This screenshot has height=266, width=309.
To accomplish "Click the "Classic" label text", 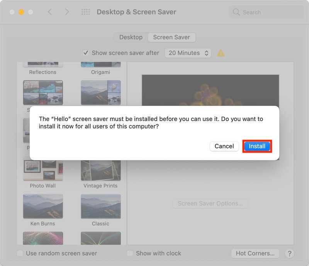I will [100, 224].
